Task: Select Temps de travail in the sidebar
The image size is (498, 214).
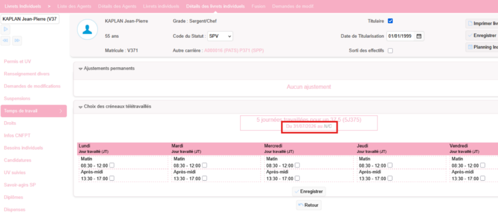Action: click(34, 111)
